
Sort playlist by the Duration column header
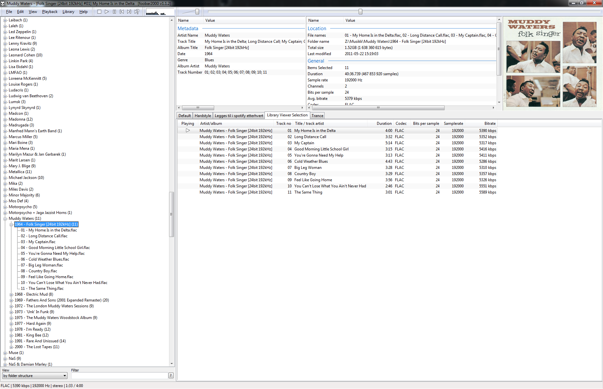click(384, 124)
